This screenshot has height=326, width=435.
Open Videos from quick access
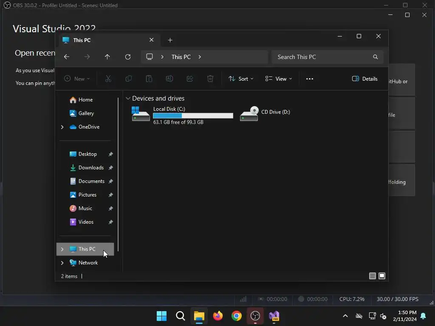86,222
